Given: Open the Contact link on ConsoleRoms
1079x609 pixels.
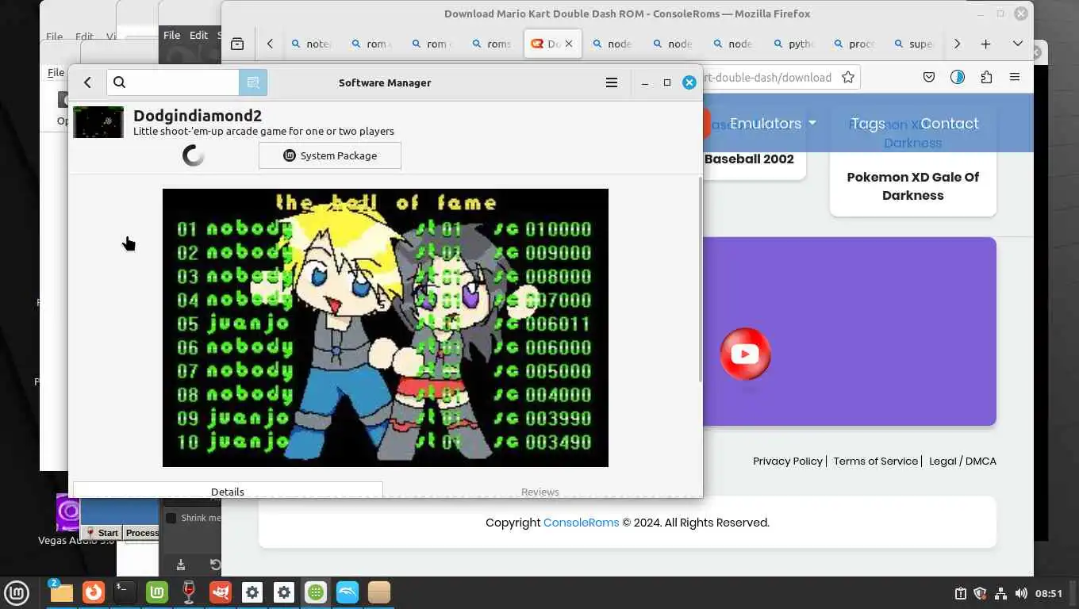Looking at the screenshot, I should tap(950, 124).
